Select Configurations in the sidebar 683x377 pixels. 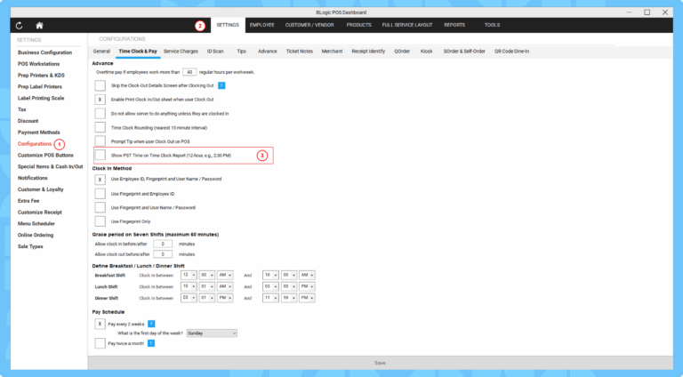(x=35, y=144)
